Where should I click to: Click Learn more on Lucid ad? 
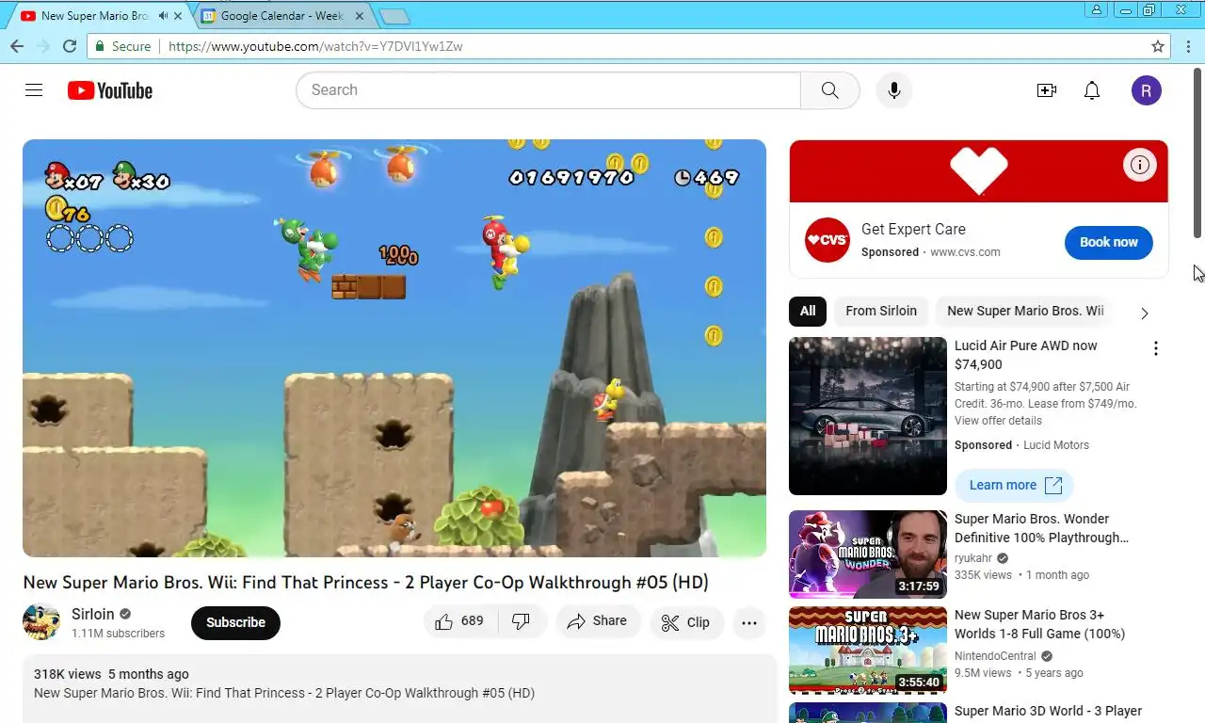(1014, 485)
